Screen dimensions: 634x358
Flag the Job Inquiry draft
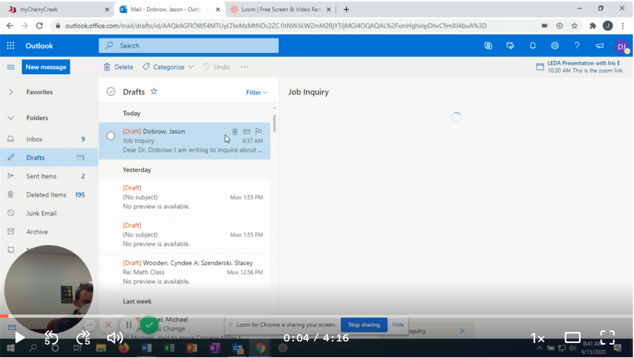click(259, 132)
